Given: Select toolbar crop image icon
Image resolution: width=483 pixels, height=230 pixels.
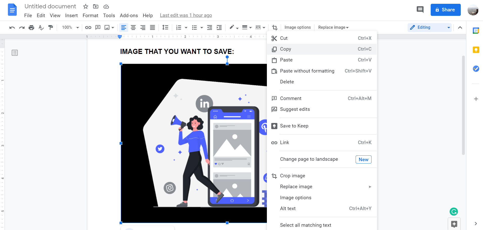Looking at the screenshot, I should click(x=275, y=27).
